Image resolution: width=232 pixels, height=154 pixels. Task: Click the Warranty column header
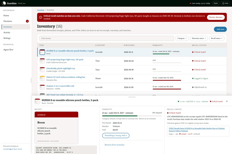tap(157, 45)
